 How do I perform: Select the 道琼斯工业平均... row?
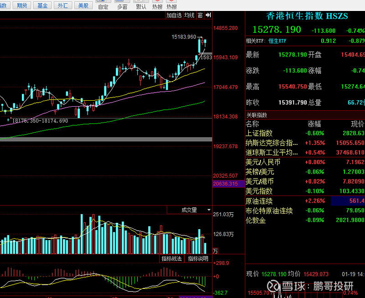[305, 153]
